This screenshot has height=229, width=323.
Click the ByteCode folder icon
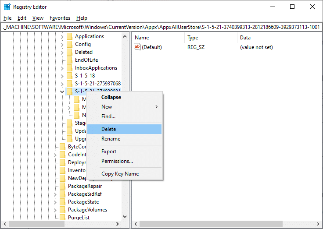point(63,147)
